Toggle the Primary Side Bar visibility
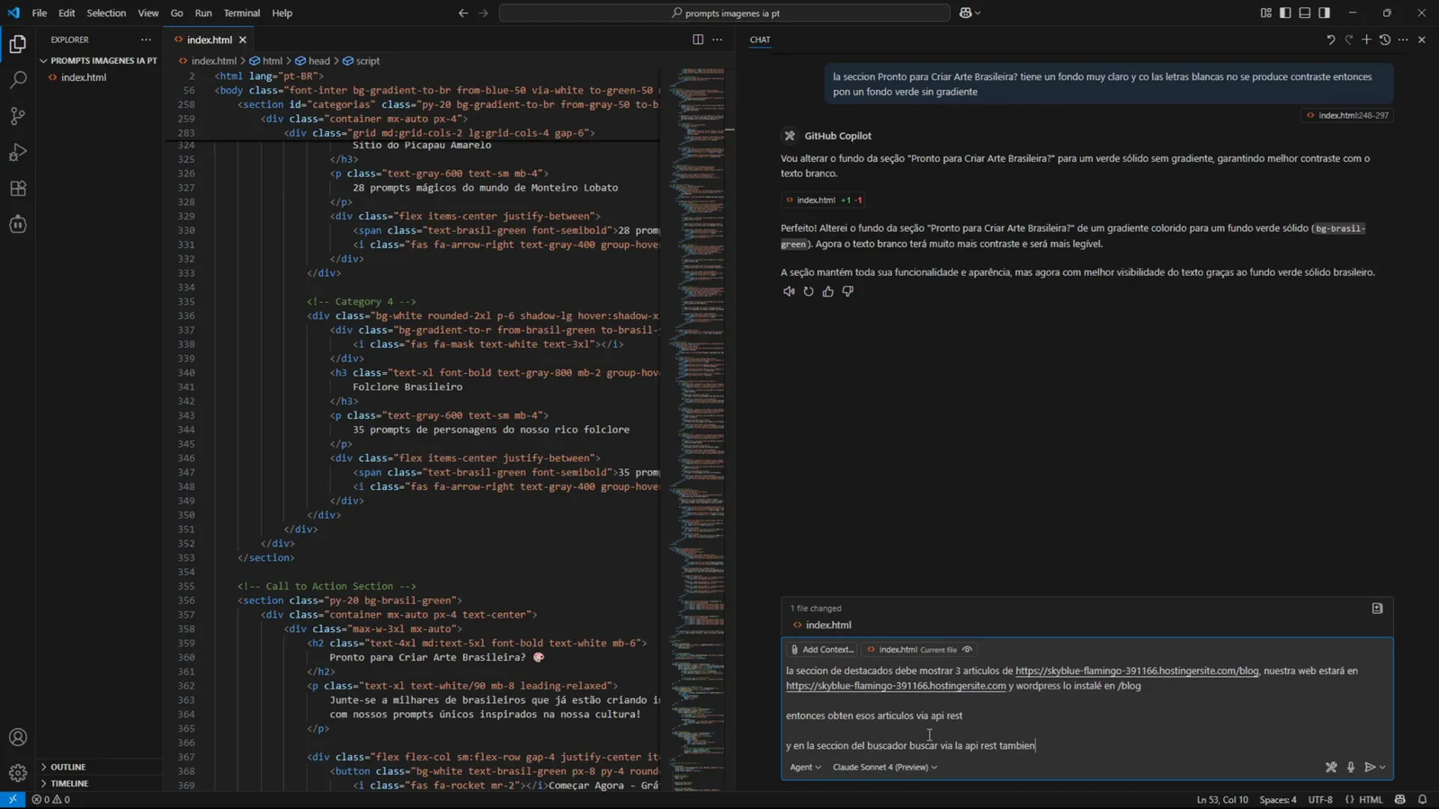The width and height of the screenshot is (1439, 809). point(1285,13)
